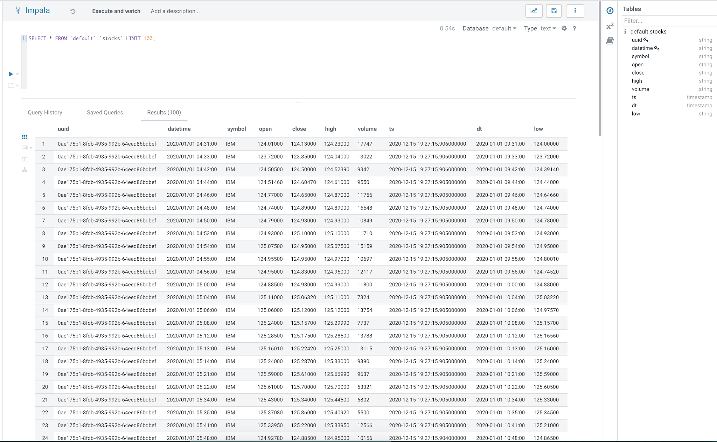Click the explain query map icon
The image size is (717, 442).
point(11,85)
